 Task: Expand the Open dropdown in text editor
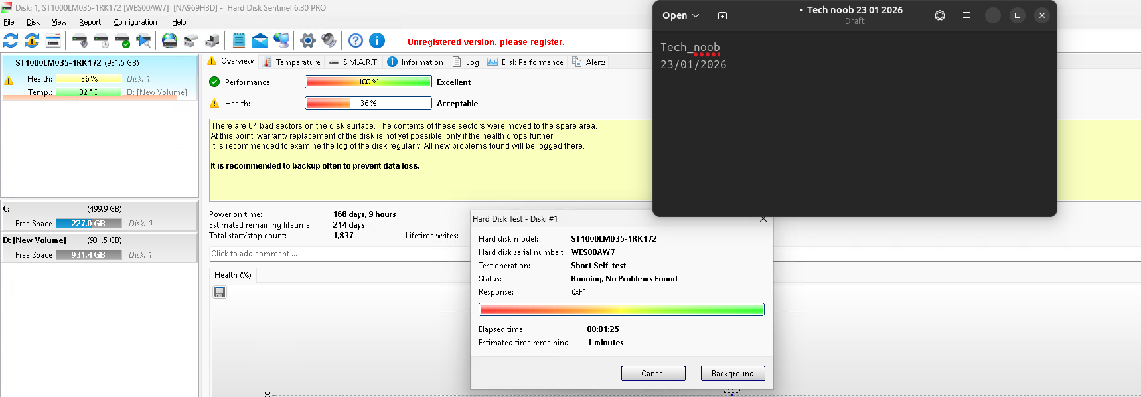[x=680, y=15]
